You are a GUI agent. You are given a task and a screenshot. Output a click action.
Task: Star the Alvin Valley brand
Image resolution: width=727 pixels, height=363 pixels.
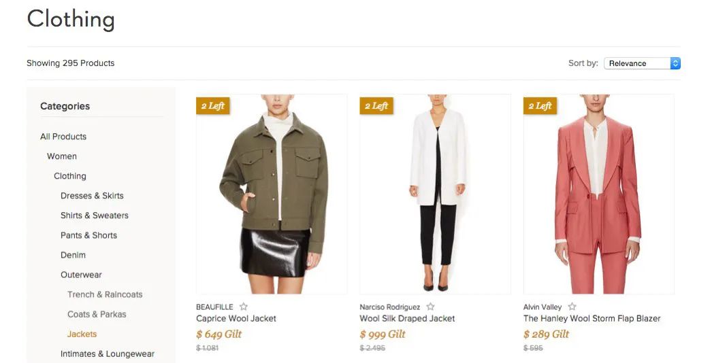(572, 307)
